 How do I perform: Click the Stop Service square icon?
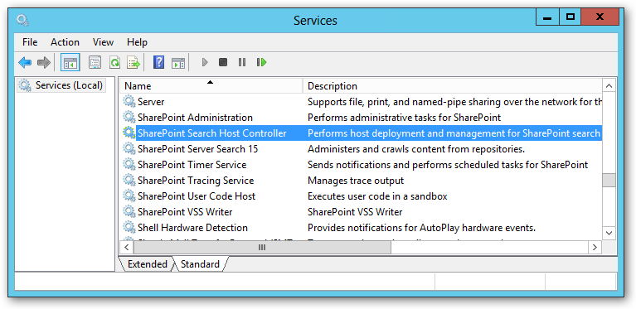tap(223, 62)
